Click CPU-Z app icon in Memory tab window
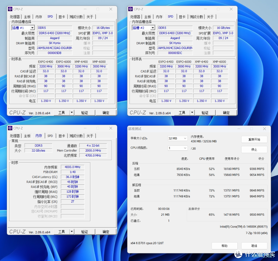The height and width of the screenshot is (261, 278). point(10,128)
